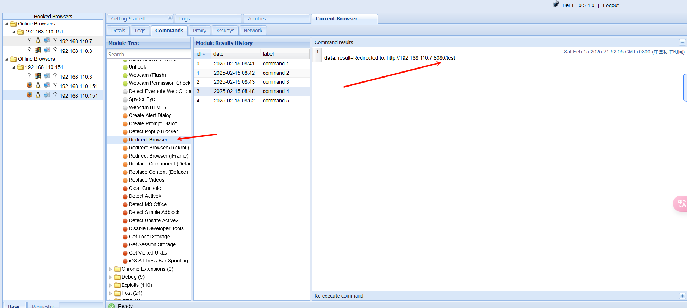The height and width of the screenshot is (308, 687).
Task: Select the Redirect Browser (Rickroll) module
Action: [x=159, y=148]
